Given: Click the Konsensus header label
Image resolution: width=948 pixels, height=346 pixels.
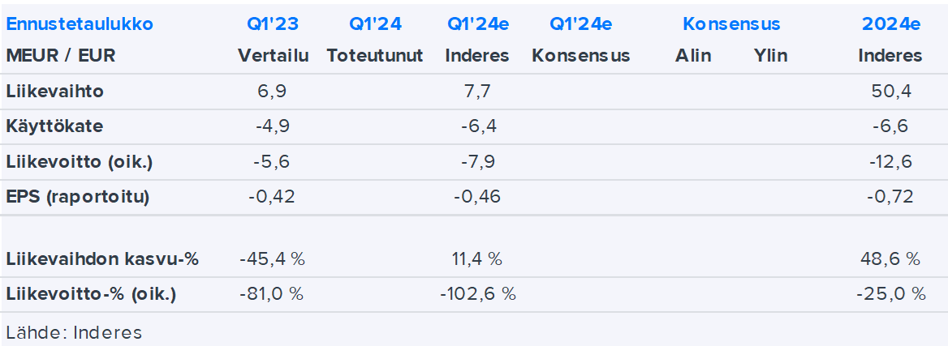Looking at the screenshot, I should (x=731, y=24).
